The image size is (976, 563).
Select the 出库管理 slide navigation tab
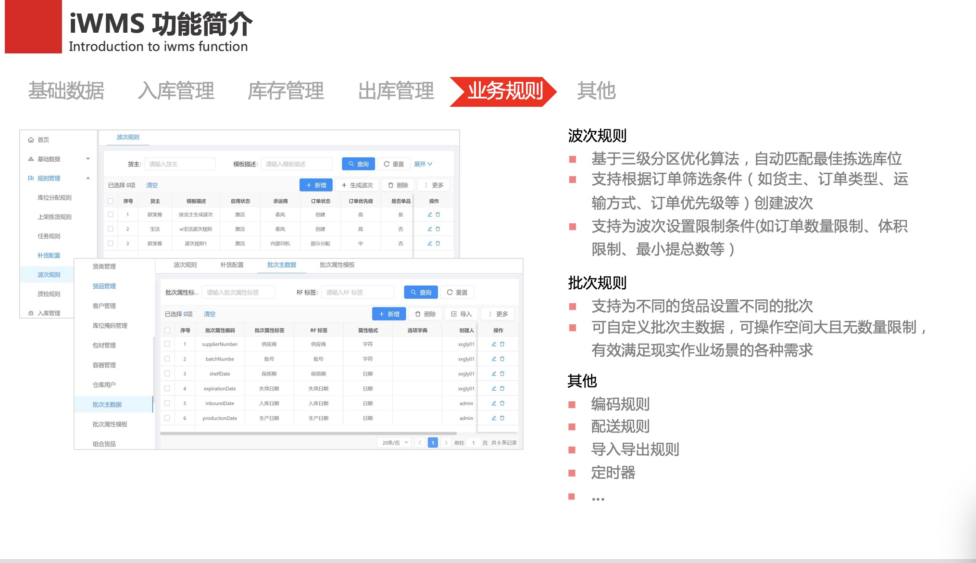point(396,91)
